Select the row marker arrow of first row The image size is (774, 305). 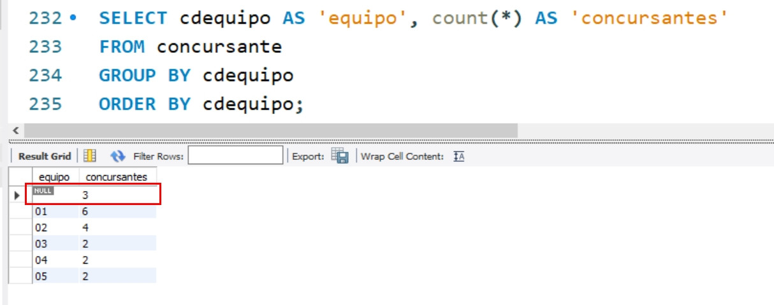tap(17, 195)
